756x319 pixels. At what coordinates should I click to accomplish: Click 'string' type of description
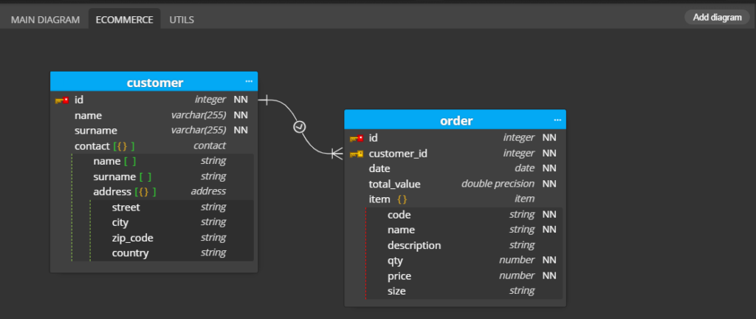522,245
